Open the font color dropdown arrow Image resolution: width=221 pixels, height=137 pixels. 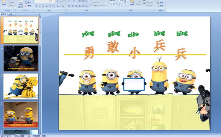point(65,6)
